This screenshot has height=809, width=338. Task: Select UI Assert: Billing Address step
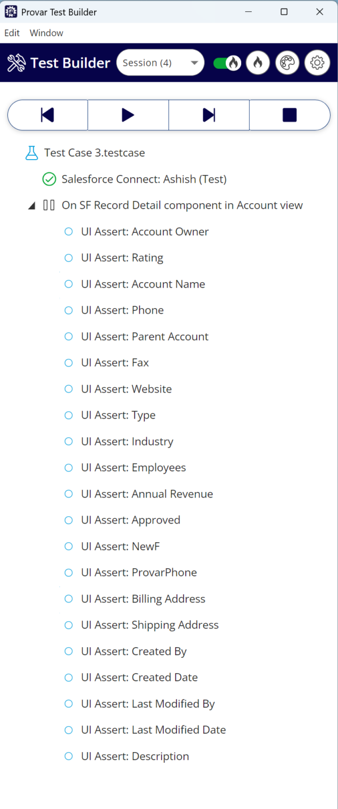pyautogui.click(x=143, y=599)
